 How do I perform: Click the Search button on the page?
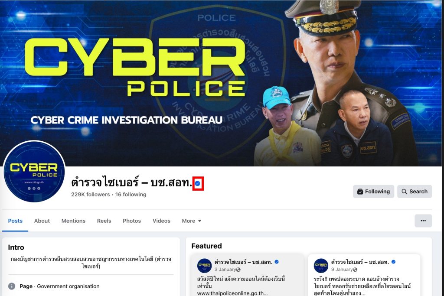coord(415,192)
